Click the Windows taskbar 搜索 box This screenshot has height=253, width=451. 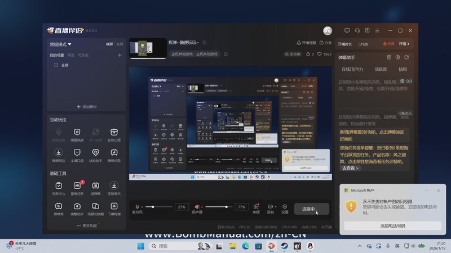pyautogui.click(x=180, y=246)
